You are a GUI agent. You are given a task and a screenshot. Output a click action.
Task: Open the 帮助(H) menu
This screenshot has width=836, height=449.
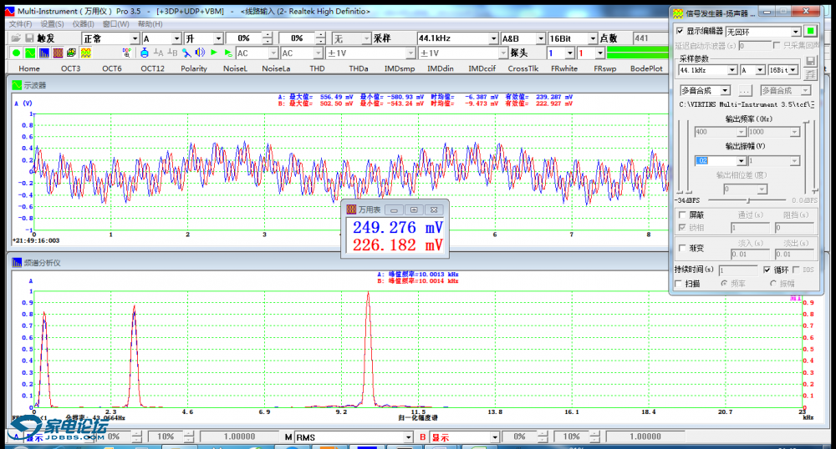(150, 24)
